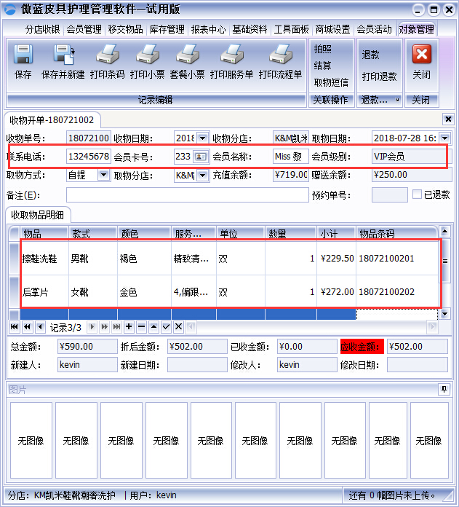459x507 pixels.
Task: Click the 保存并新建 (Save and New) icon
Action: point(63,55)
